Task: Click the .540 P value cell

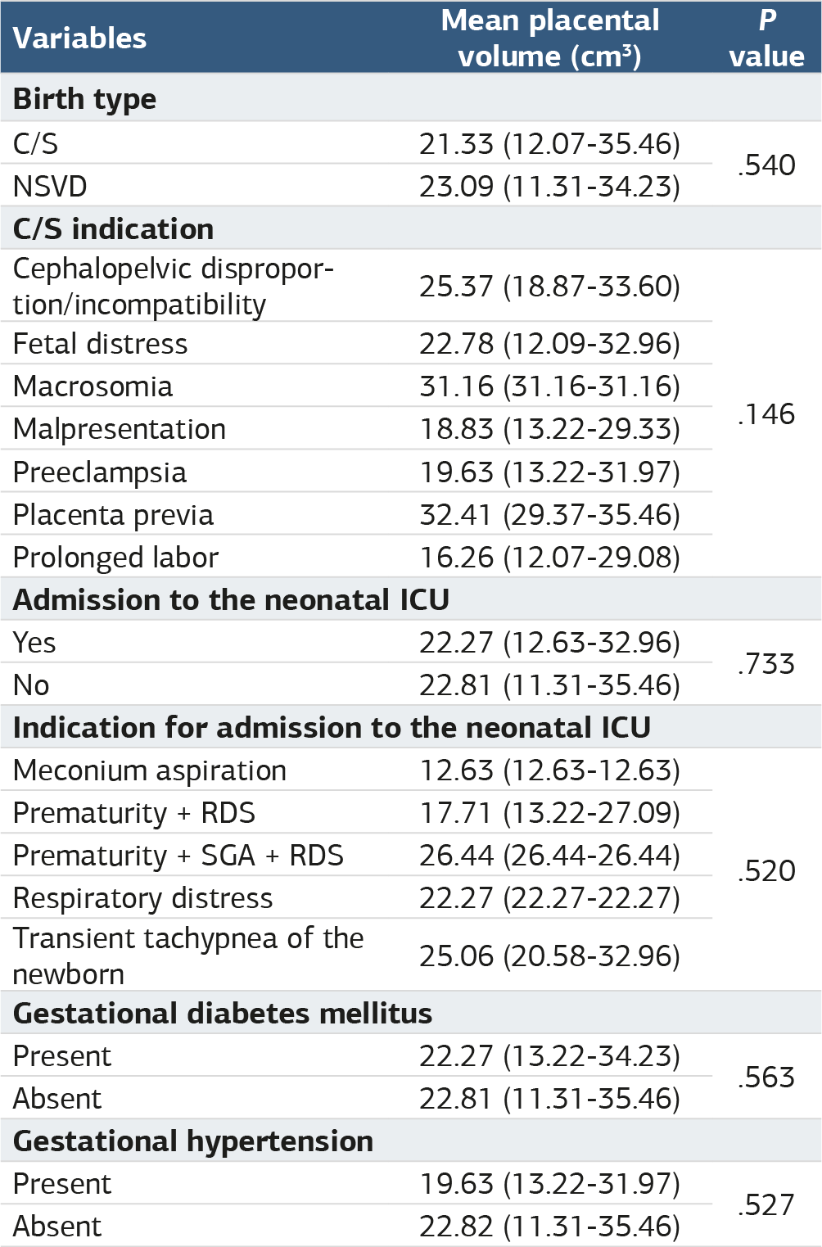Action: (767, 165)
